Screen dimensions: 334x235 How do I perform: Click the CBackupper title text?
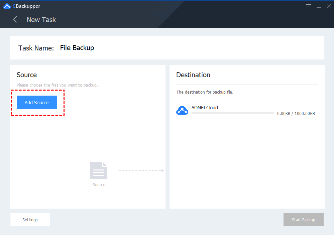point(26,6)
